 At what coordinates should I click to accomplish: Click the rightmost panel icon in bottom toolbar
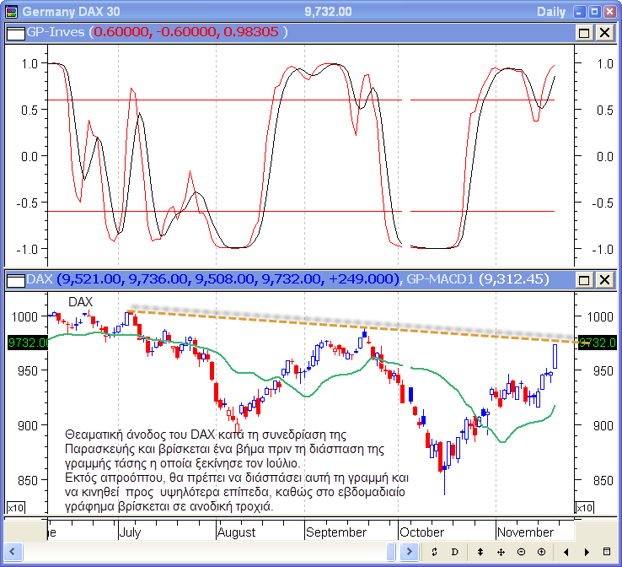coord(607,551)
